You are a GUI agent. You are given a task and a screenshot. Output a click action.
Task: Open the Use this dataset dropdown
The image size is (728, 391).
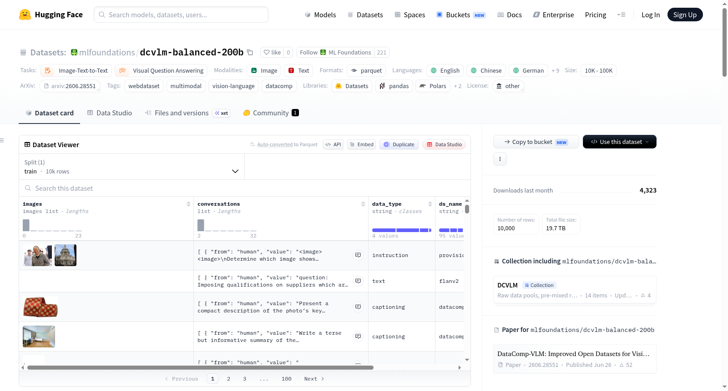tap(620, 142)
